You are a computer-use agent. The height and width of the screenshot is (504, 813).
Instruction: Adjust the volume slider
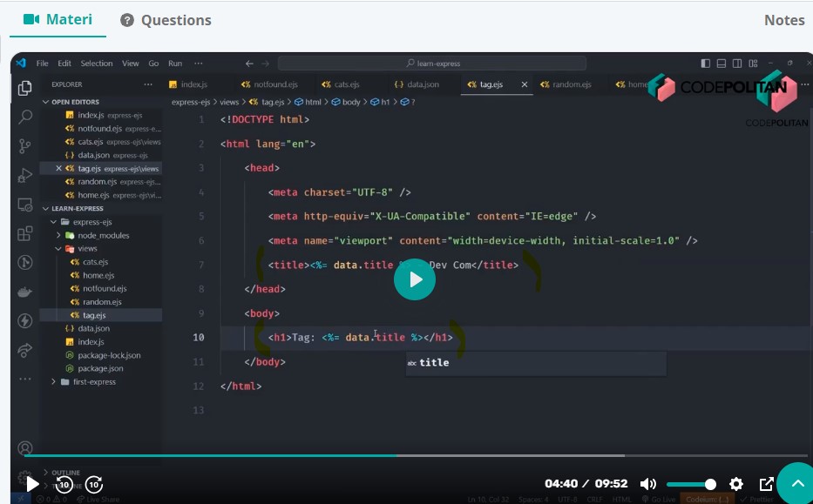click(x=691, y=484)
